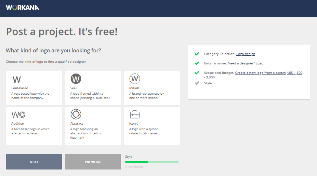
Task: Click the AR$ 1,500 - 3,000 budget link
Action: (x=294, y=73)
